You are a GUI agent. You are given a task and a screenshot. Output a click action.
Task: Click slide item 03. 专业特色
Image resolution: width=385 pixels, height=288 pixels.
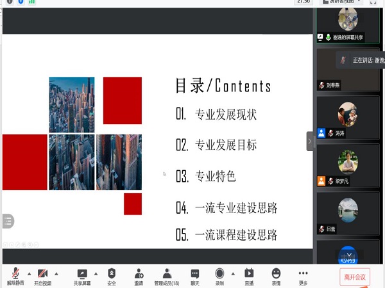(206, 176)
